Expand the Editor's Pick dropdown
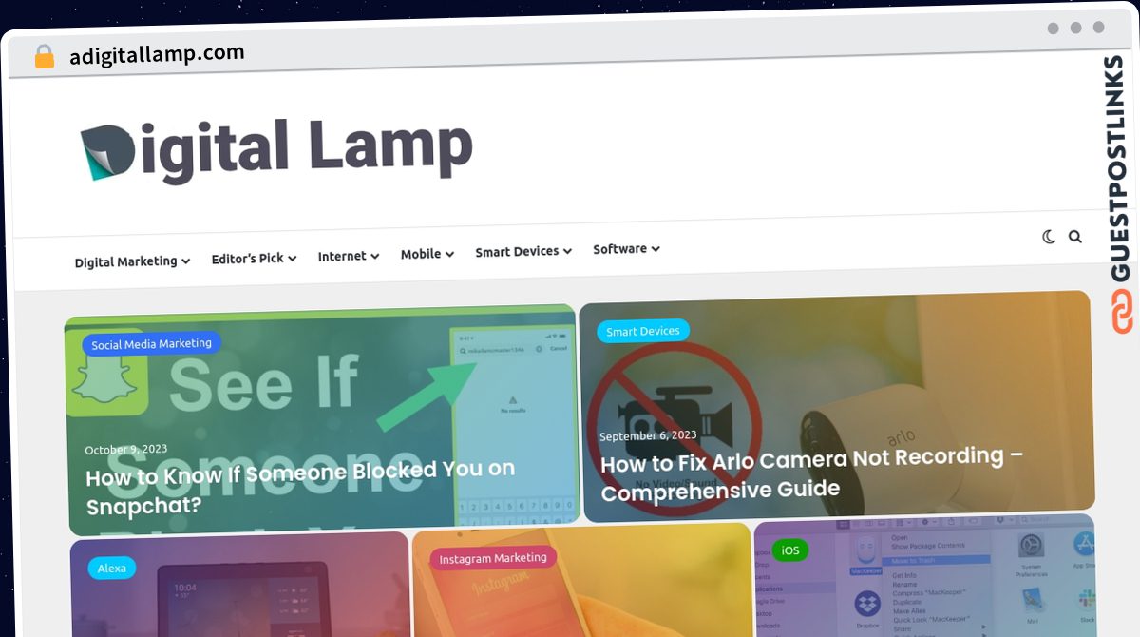The width and height of the screenshot is (1140, 637). (254, 258)
